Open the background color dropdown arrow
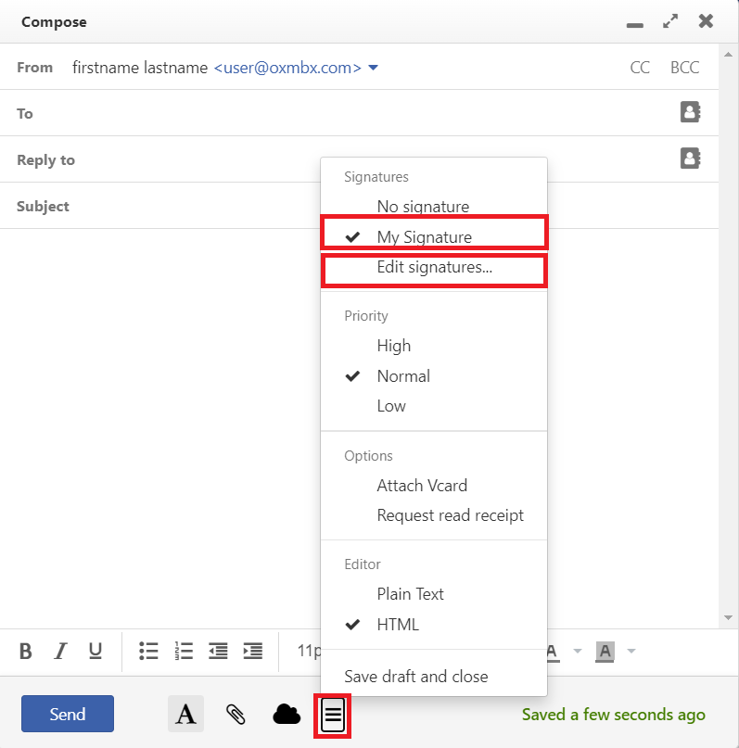This screenshot has width=739, height=748. [x=632, y=651]
